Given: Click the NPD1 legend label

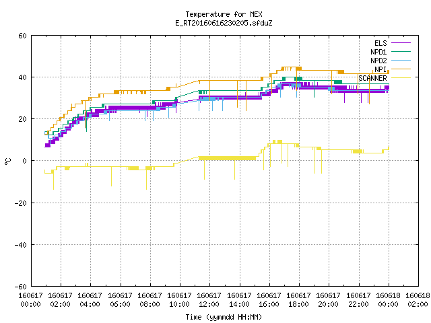Looking at the screenshot, I should [x=378, y=52].
